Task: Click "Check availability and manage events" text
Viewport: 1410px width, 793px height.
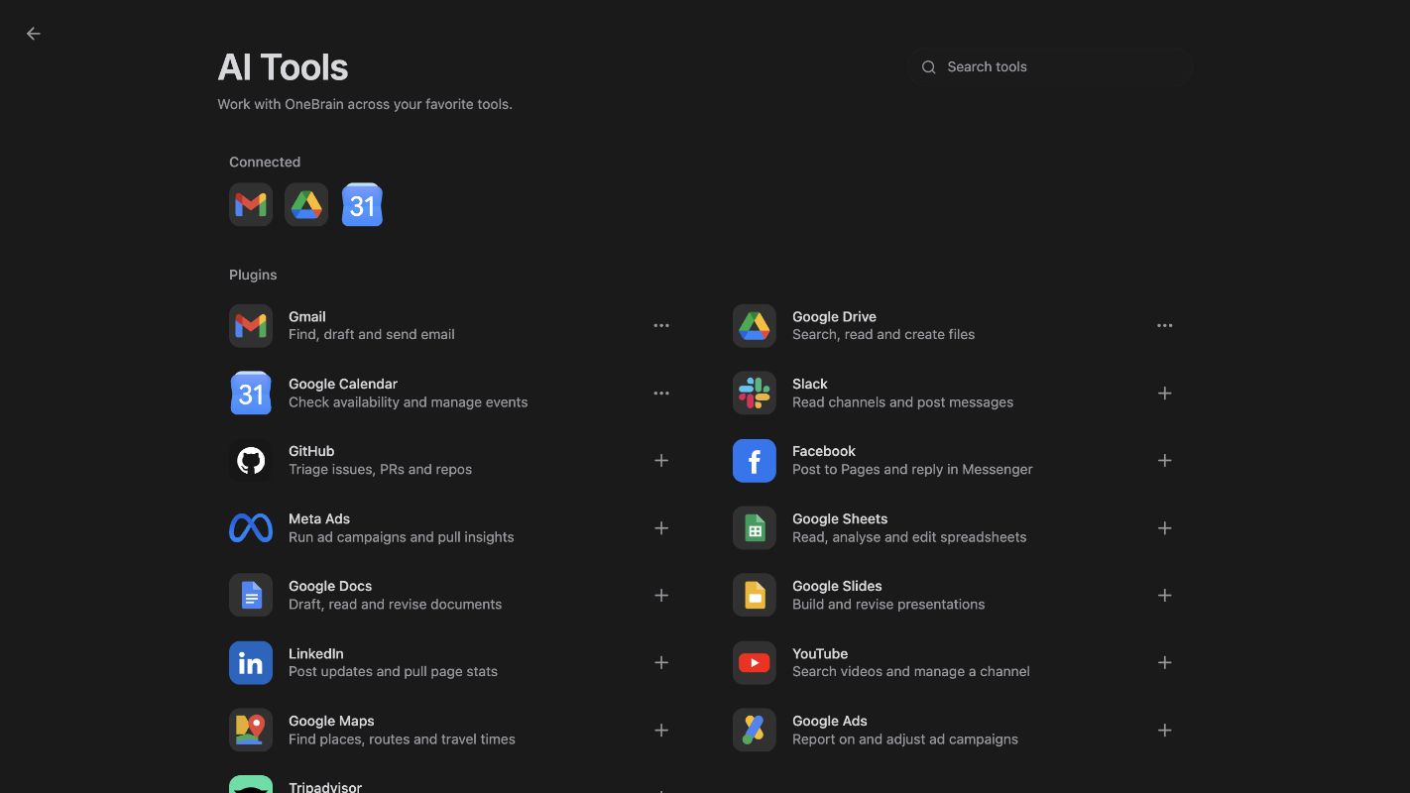Action: (x=408, y=401)
